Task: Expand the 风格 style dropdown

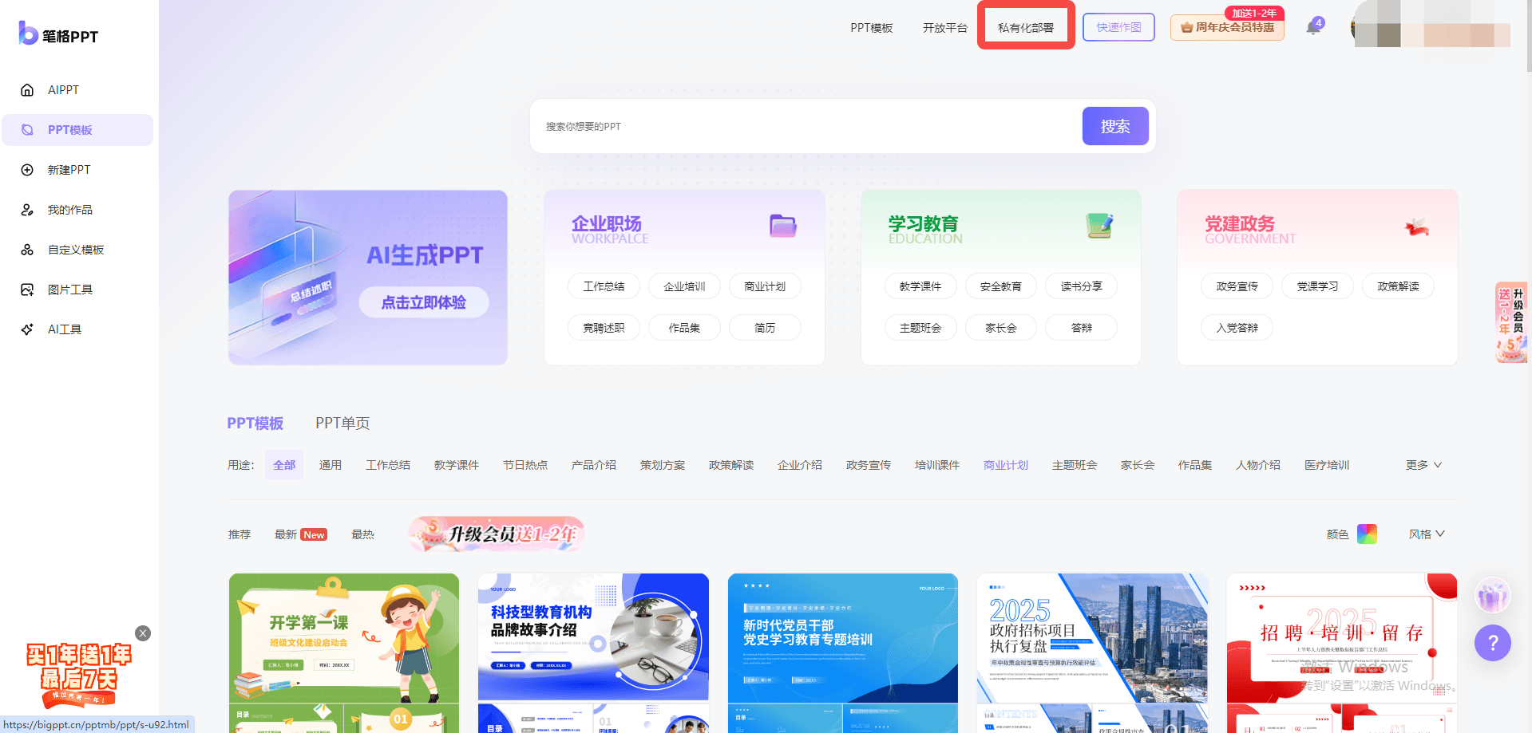Action: click(1426, 534)
